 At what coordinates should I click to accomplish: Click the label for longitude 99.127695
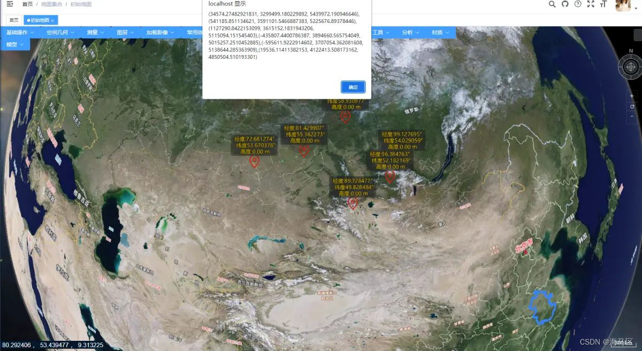click(x=402, y=140)
